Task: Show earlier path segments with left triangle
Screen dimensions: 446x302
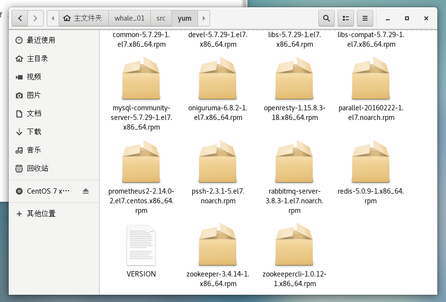Action: [x=53, y=18]
